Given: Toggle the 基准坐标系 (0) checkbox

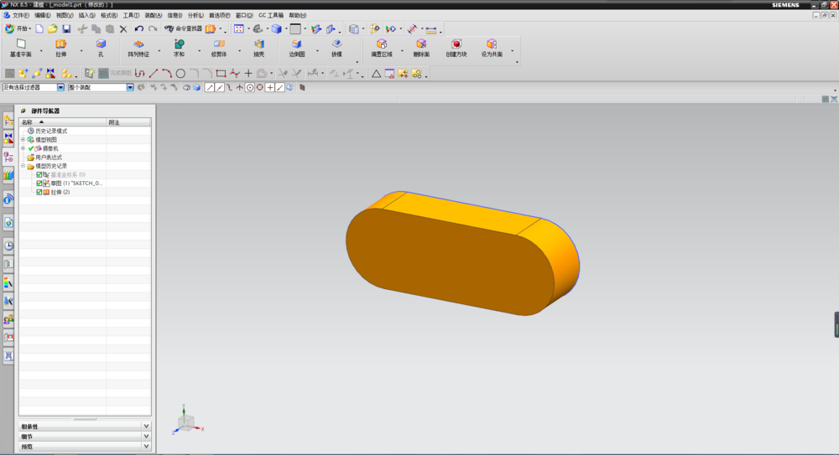Looking at the screenshot, I should (x=39, y=174).
